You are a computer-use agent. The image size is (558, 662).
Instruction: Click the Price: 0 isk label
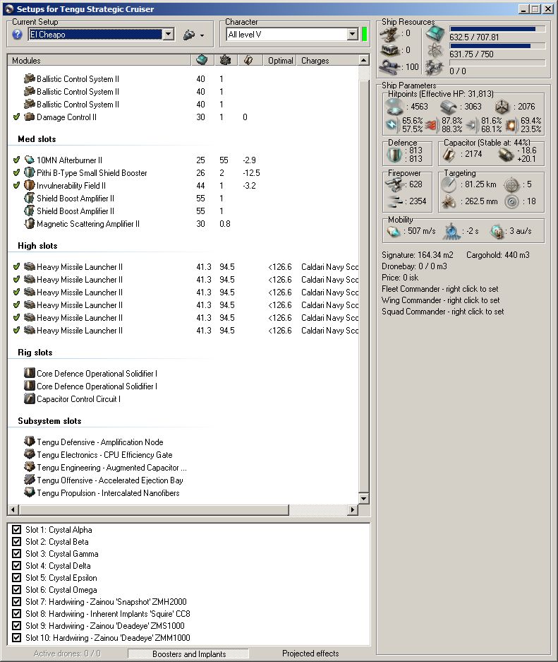pyautogui.click(x=400, y=278)
